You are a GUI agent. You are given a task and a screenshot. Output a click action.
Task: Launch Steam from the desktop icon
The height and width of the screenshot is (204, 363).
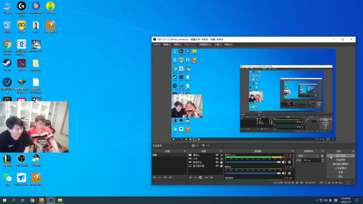point(7,65)
